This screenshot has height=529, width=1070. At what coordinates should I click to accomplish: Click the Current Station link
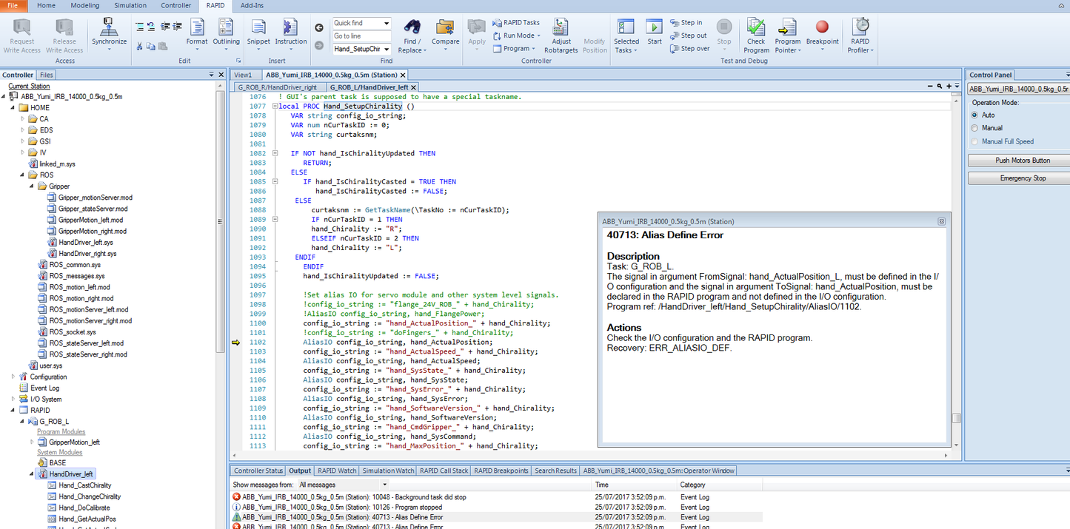click(x=29, y=86)
